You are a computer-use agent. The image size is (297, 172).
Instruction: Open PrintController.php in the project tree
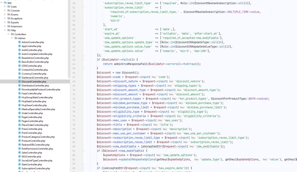[x=32, y=133]
